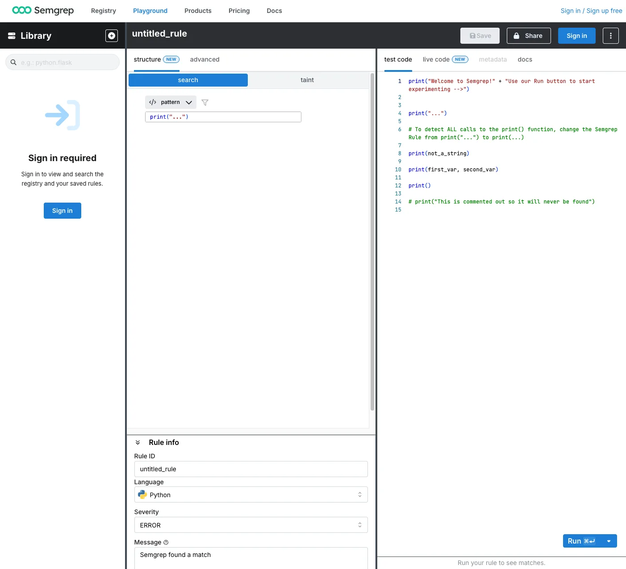Add new rule with plus icon
This screenshot has height=569, width=626.
(112, 36)
